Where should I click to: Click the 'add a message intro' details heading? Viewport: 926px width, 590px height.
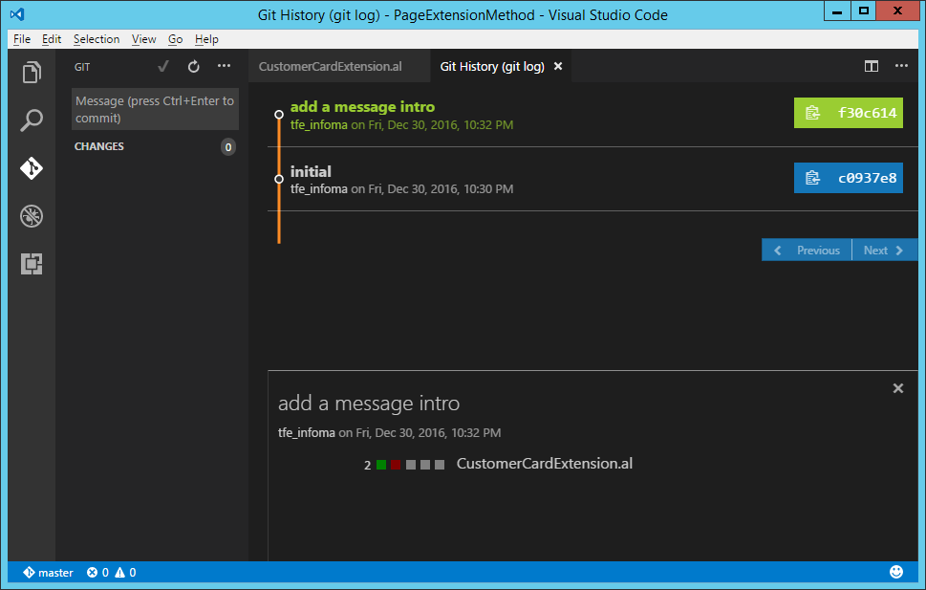369,404
